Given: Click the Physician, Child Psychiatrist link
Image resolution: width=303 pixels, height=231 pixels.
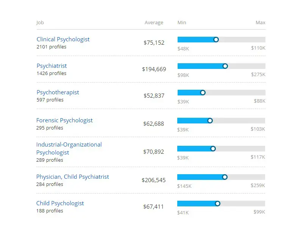Looking at the screenshot, I should (72, 177).
